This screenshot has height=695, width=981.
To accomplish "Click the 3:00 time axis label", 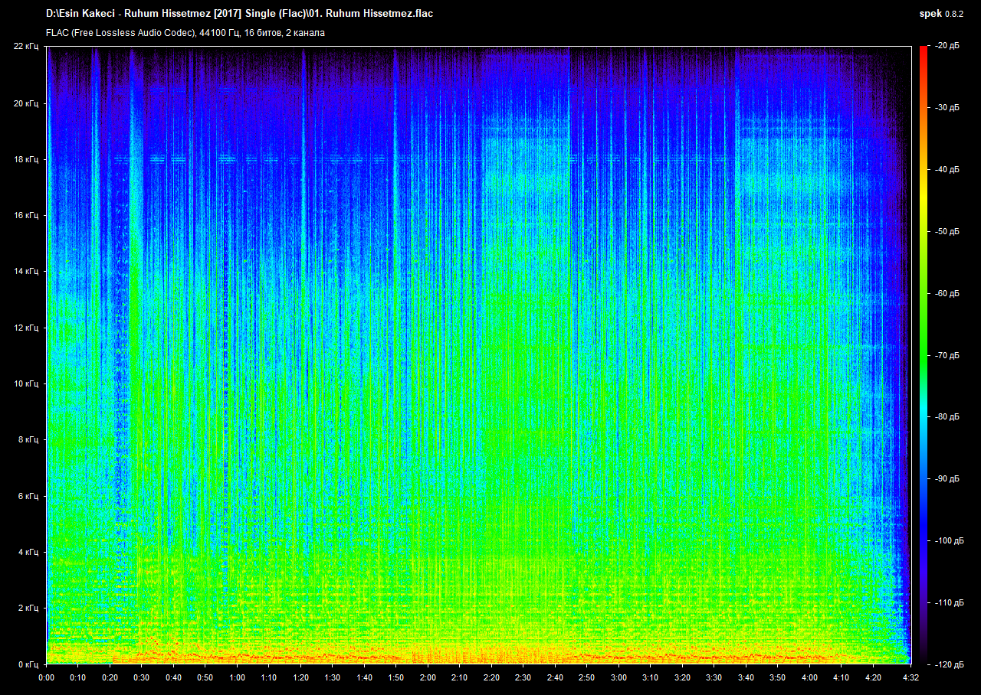I will tap(618, 678).
